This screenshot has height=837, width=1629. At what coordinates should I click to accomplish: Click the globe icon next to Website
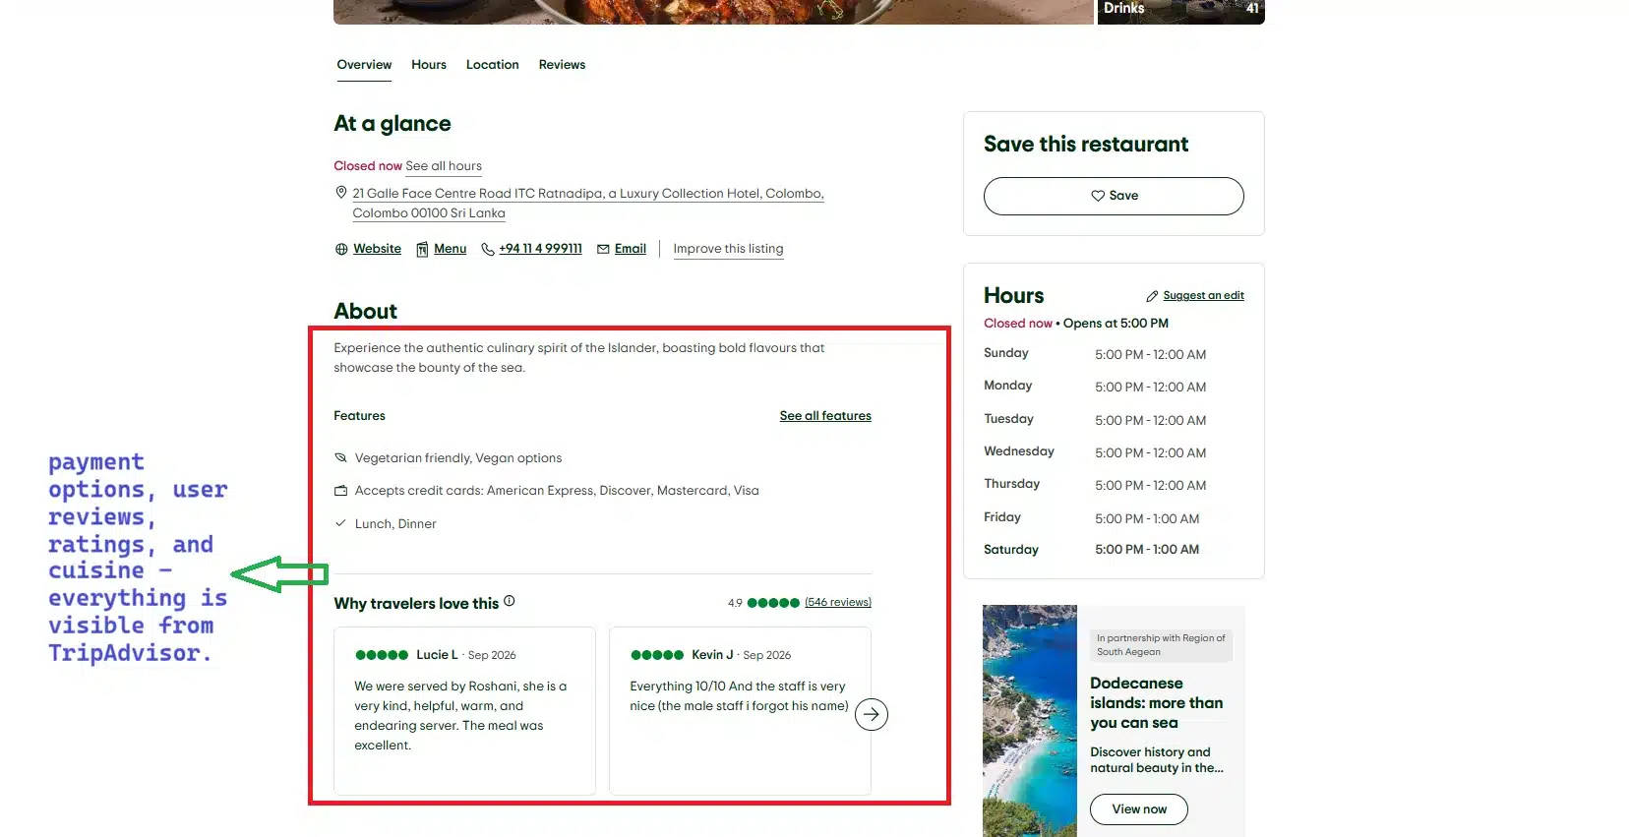click(x=341, y=249)
